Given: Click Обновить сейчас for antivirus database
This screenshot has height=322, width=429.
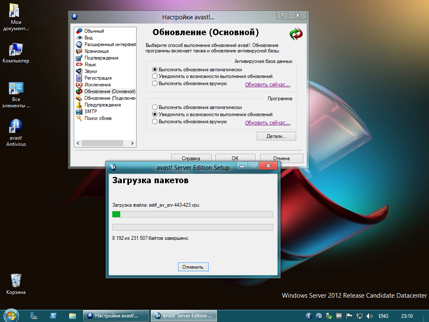Looking at the screenshot, I should tap(268, 85).
